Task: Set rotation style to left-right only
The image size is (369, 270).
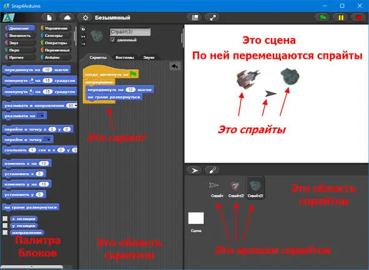Action: [83, 36]
